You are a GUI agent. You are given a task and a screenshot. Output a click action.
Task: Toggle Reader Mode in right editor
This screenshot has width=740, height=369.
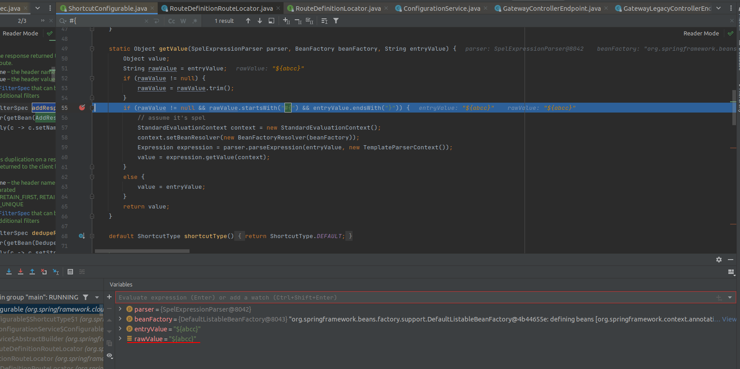[701, 34]
